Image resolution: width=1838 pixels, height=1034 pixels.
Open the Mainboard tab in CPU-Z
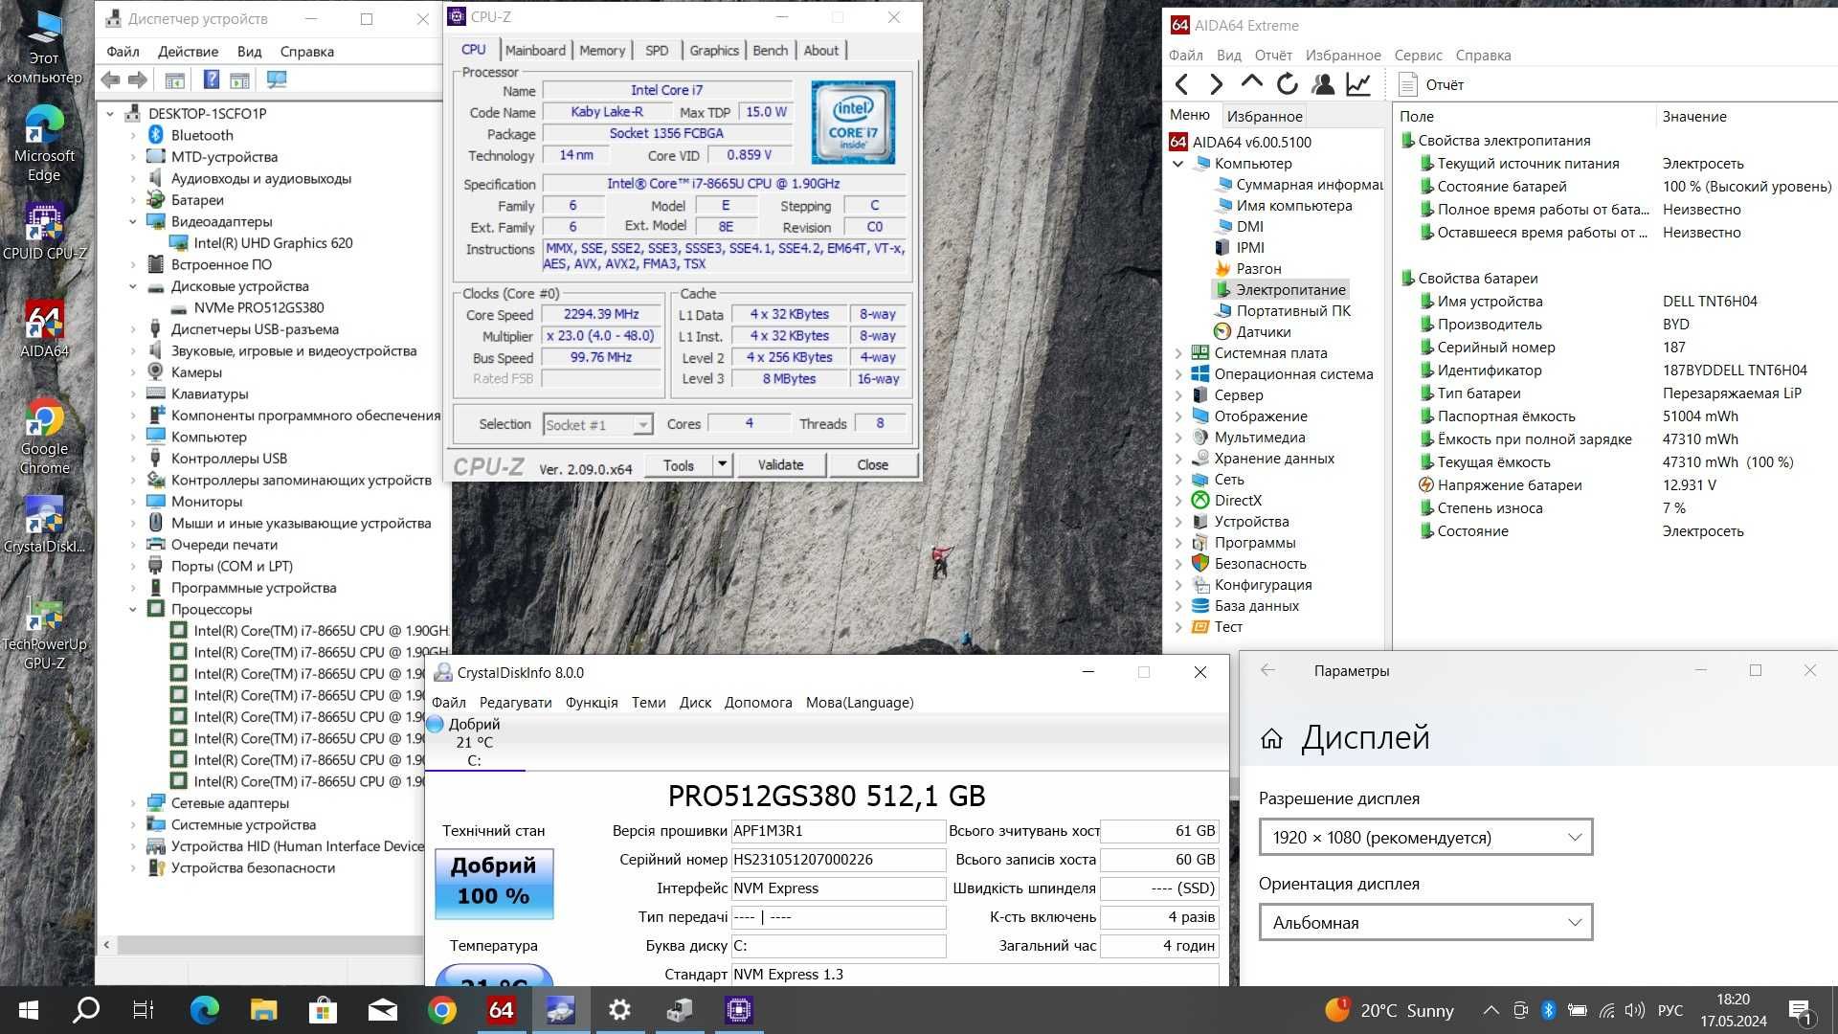click(x=531, y=51)
